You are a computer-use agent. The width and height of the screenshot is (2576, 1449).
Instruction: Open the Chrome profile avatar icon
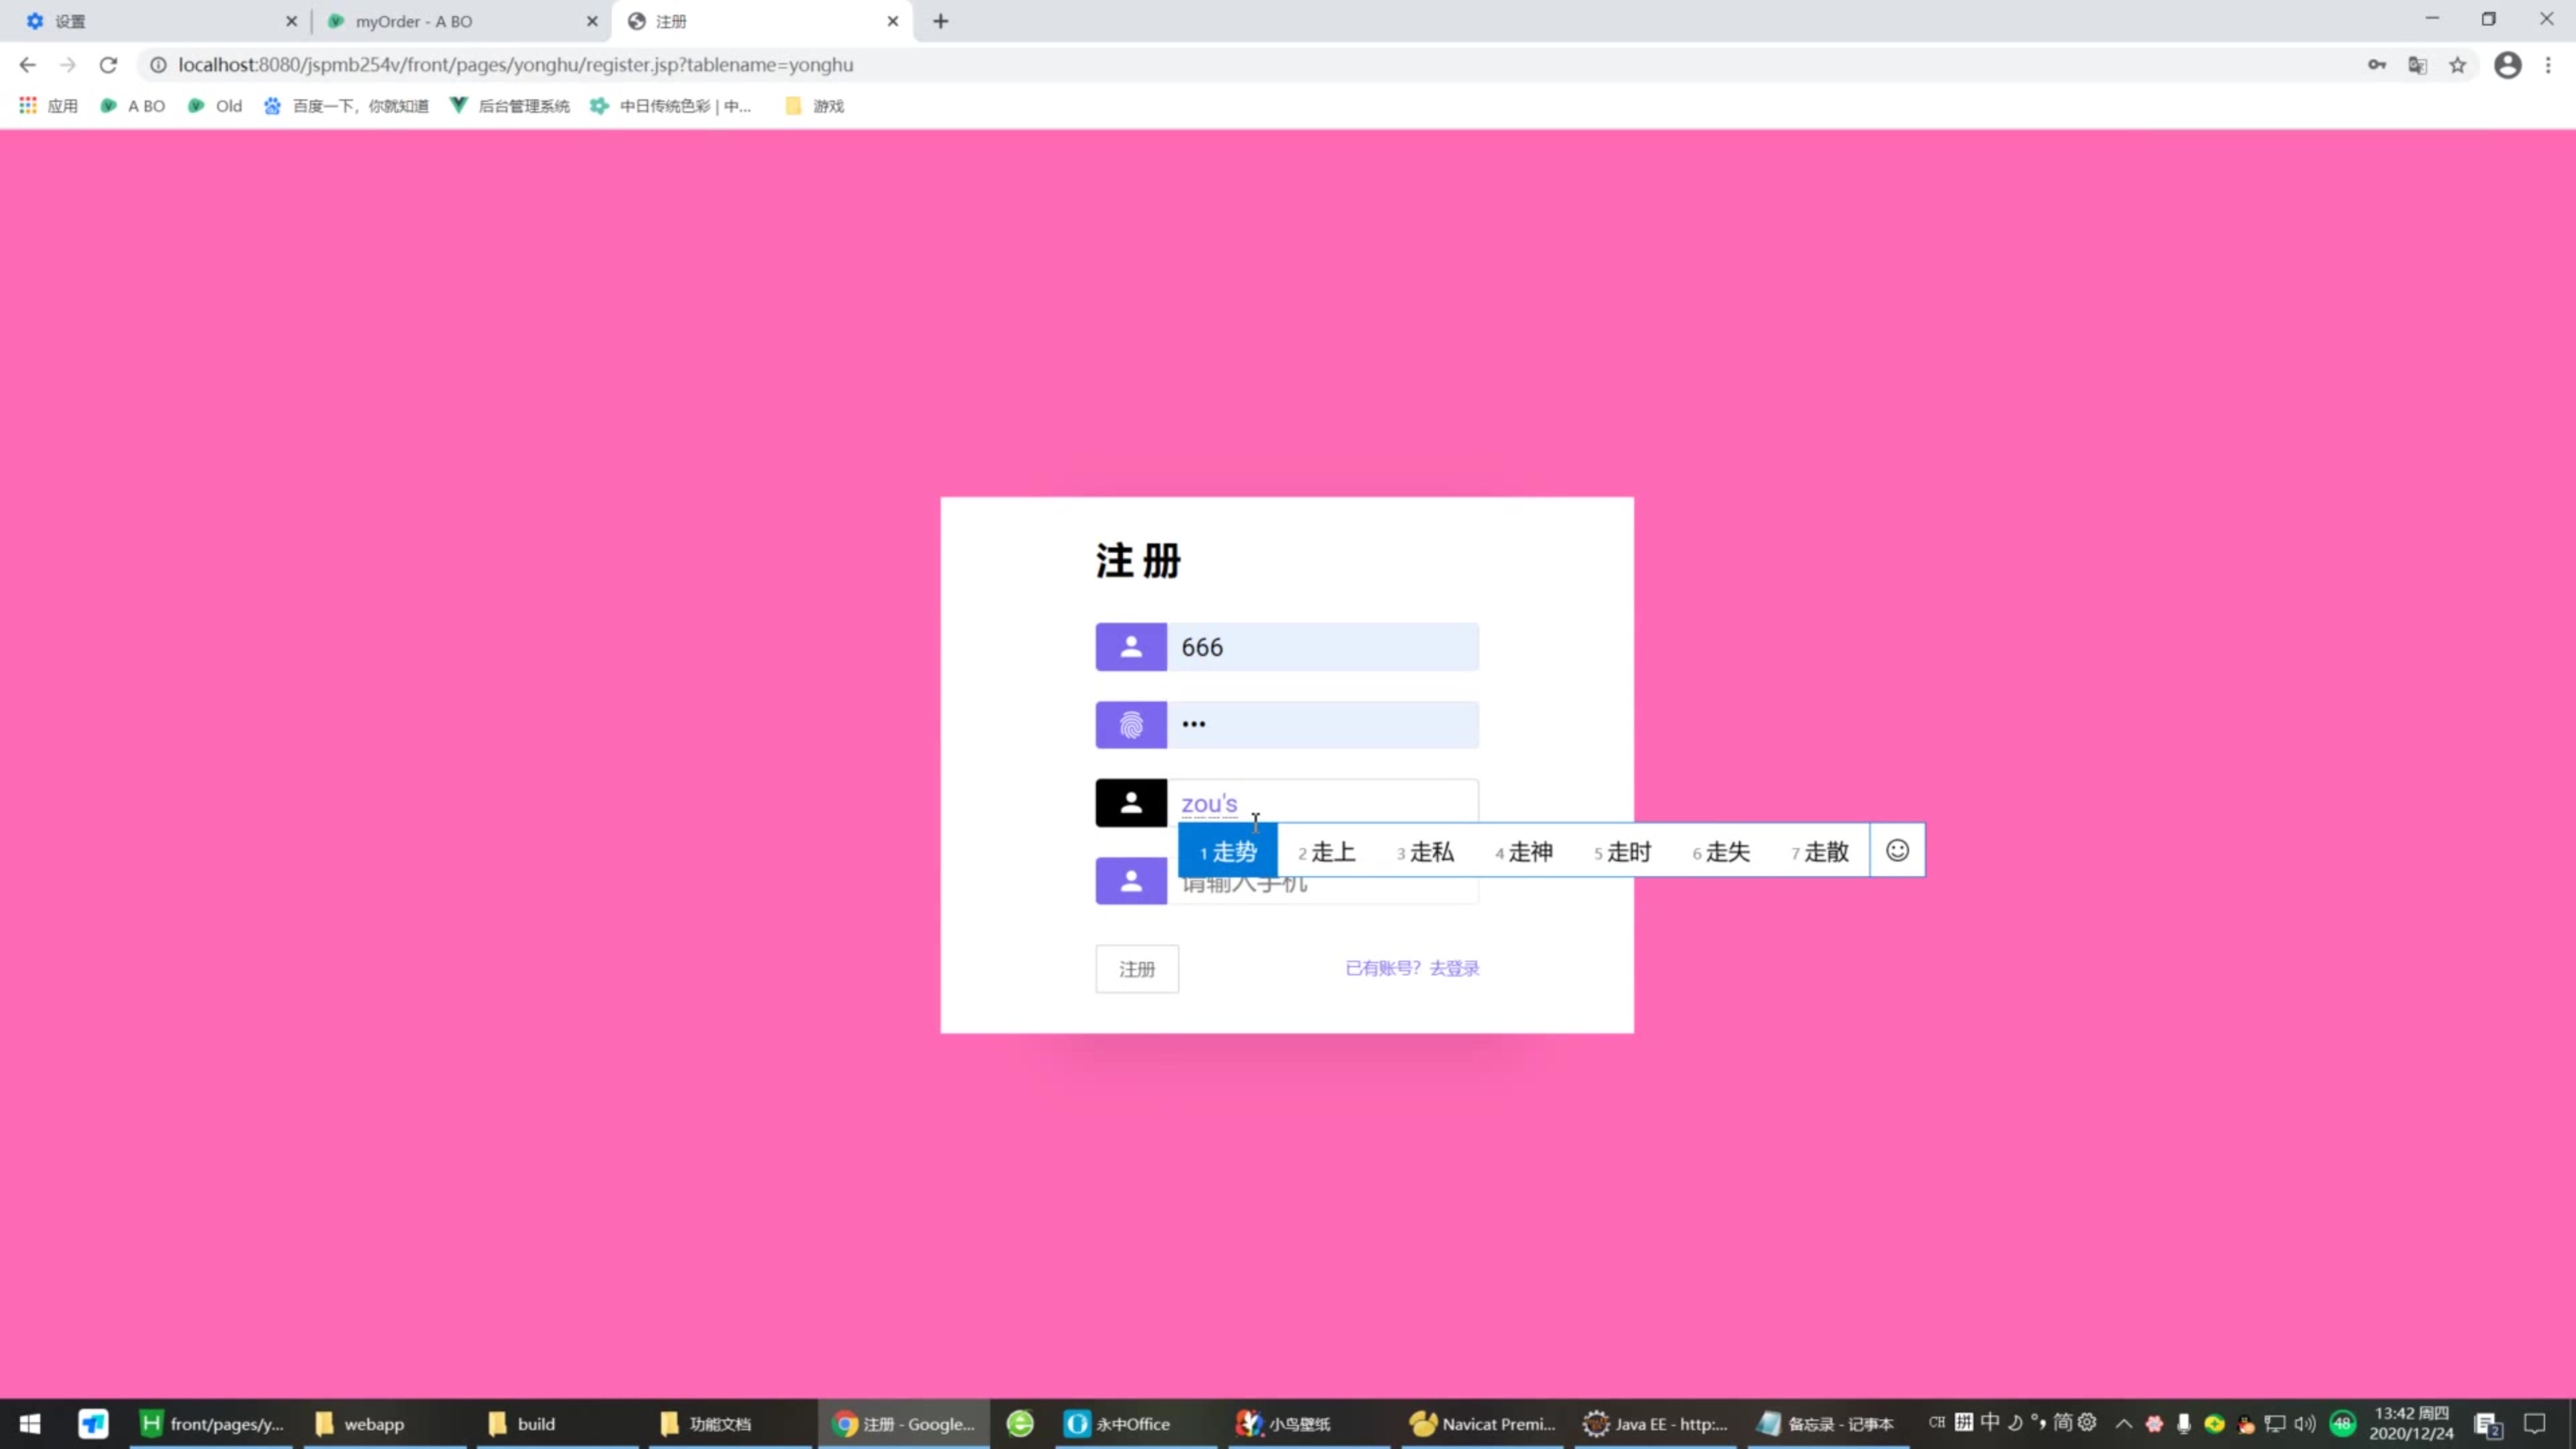2507,65
